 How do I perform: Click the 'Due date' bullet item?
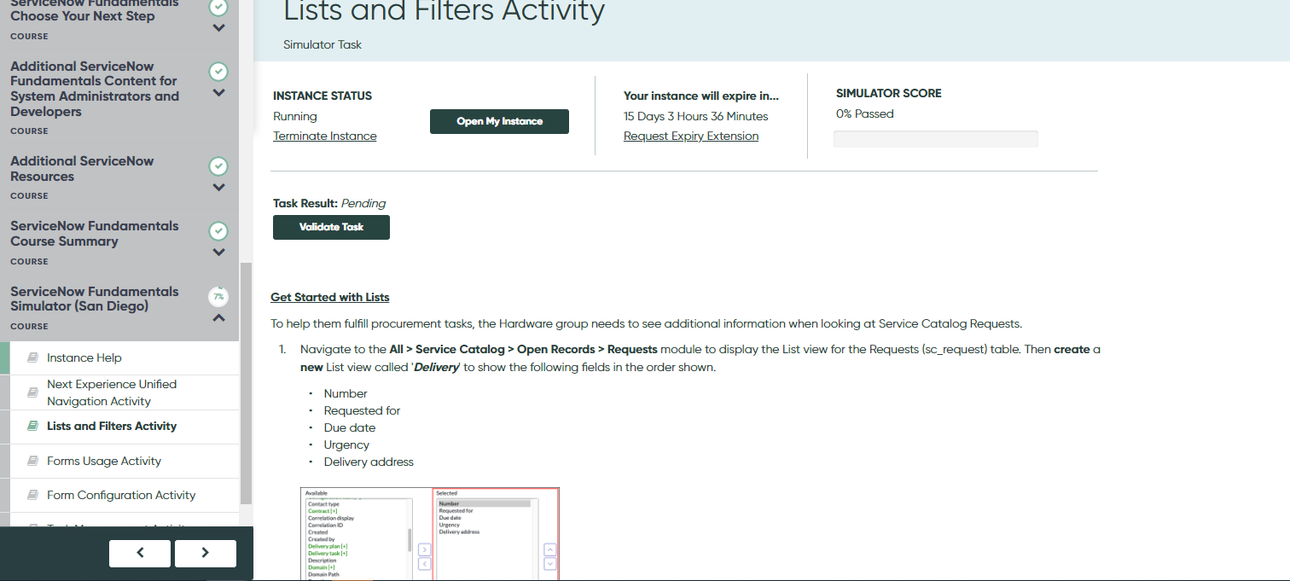(350, 427)
